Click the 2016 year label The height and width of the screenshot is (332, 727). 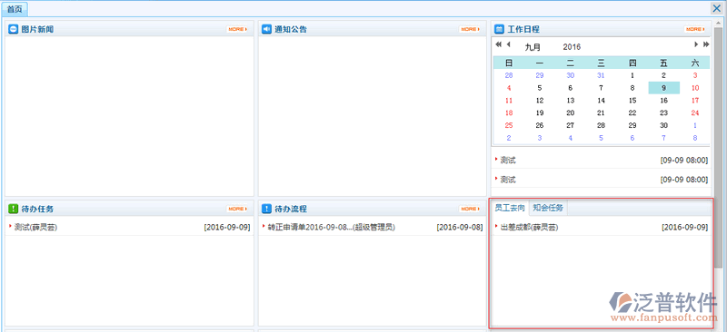click(572, 47)
